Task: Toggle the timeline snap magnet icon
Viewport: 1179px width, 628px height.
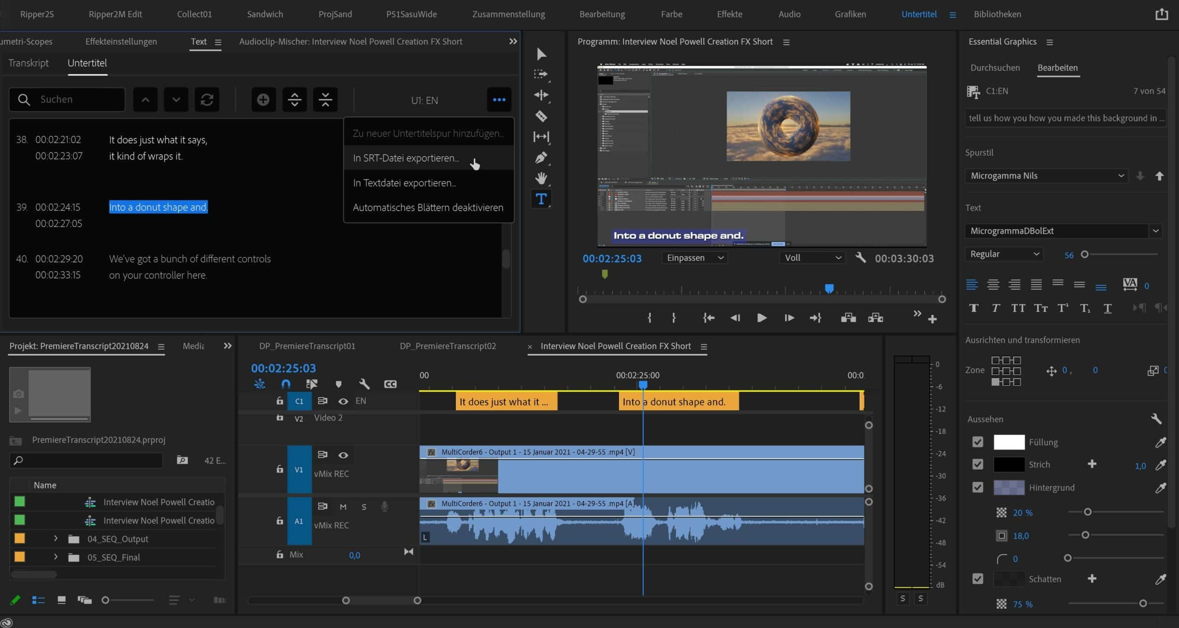Action: coord(286,384)
